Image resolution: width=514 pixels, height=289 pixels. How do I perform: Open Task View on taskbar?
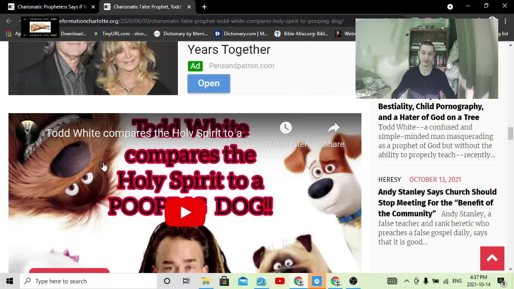coord(186,281)
